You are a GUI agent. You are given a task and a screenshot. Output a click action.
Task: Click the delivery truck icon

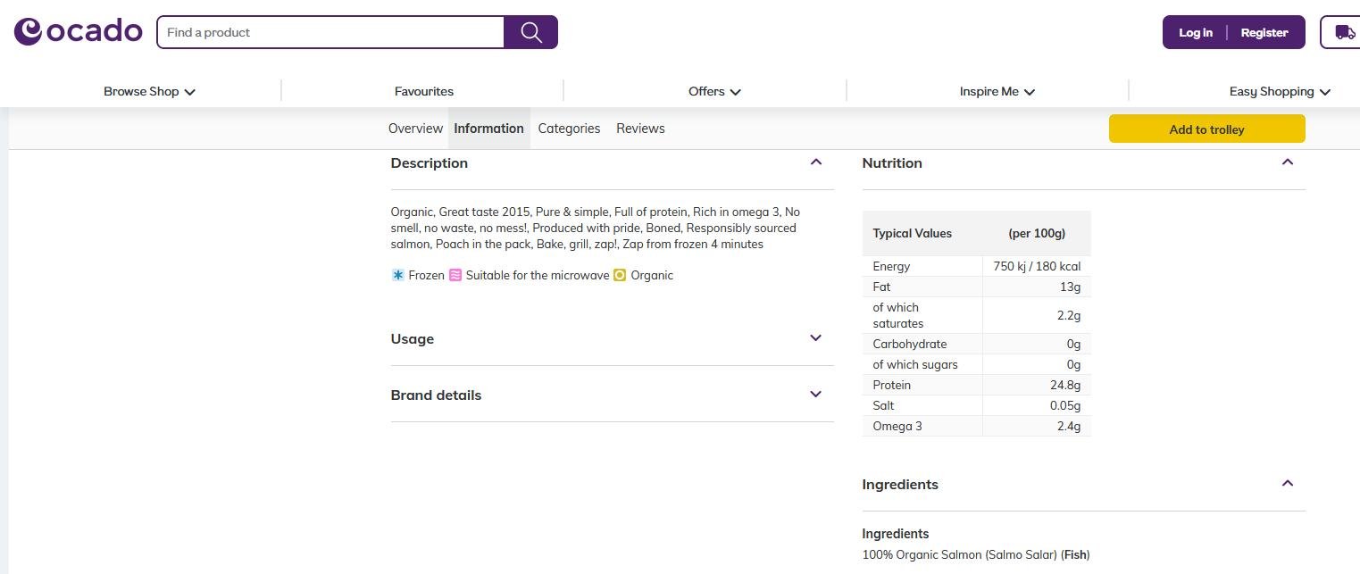(1343, 32)
